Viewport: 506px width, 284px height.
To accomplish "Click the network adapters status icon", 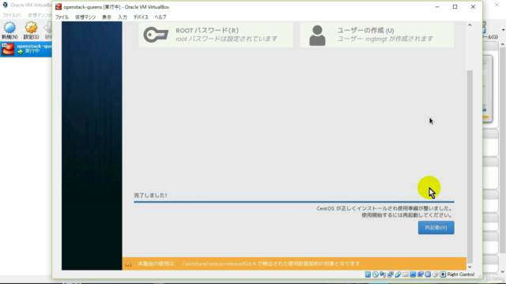I will 390,275.
